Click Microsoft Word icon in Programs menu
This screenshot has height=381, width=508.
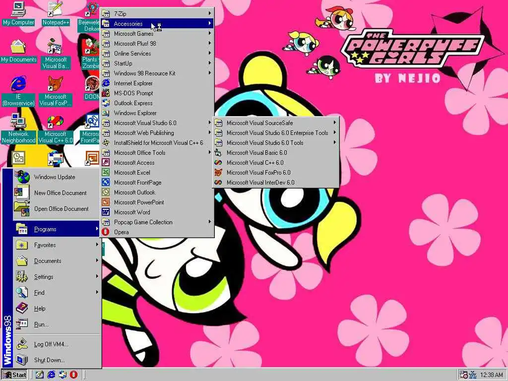point(106,212)
